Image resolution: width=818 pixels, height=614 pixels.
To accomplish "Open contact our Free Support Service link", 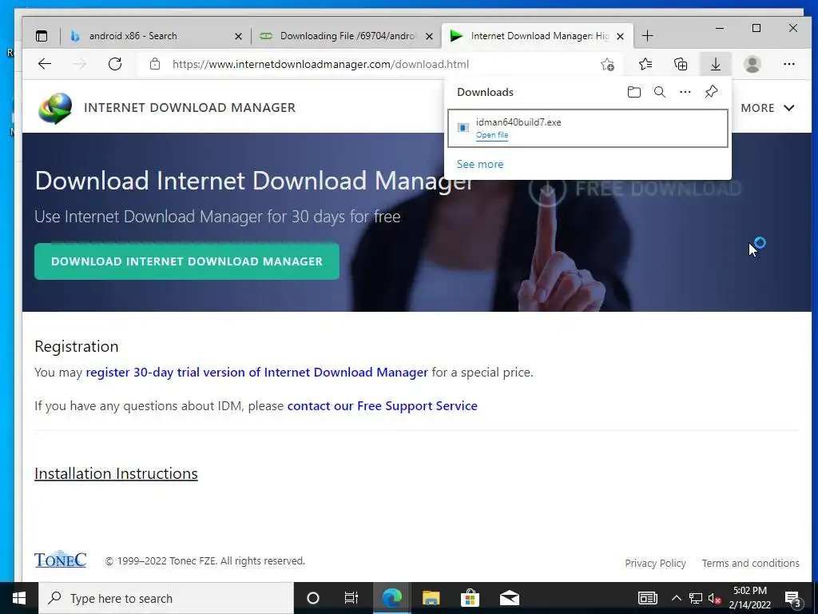I will (383, 405).
